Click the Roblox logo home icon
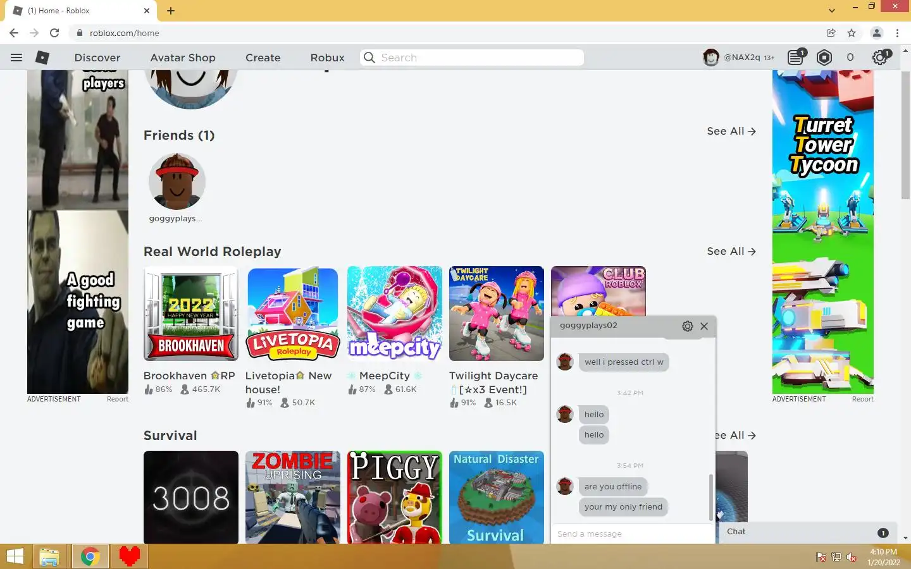Screen dimensions: 911x569 [42, 58]
